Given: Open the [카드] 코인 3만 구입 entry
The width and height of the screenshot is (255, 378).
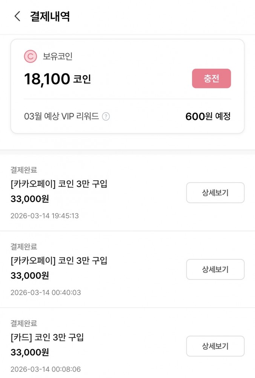Looking at the screenshot, I should point(47,337).
